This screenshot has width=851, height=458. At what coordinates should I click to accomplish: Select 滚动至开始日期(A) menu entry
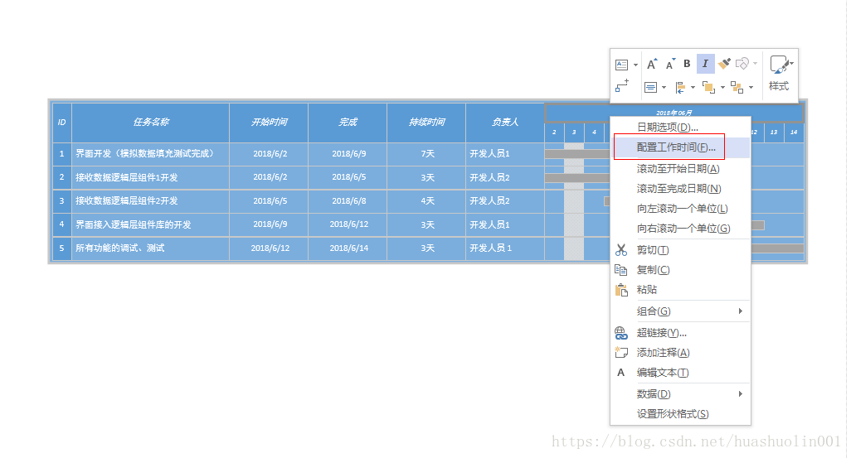(x=678, y=169)
